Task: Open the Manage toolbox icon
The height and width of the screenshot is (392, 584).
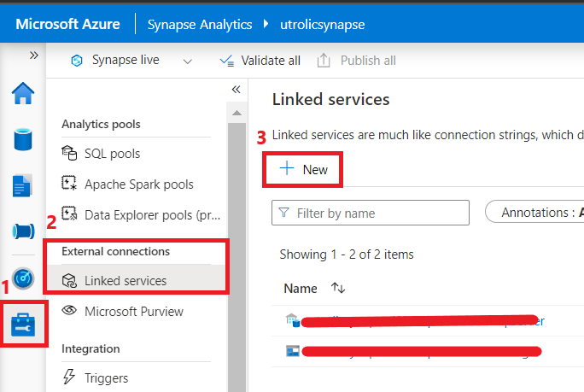Action: [23, 325]
